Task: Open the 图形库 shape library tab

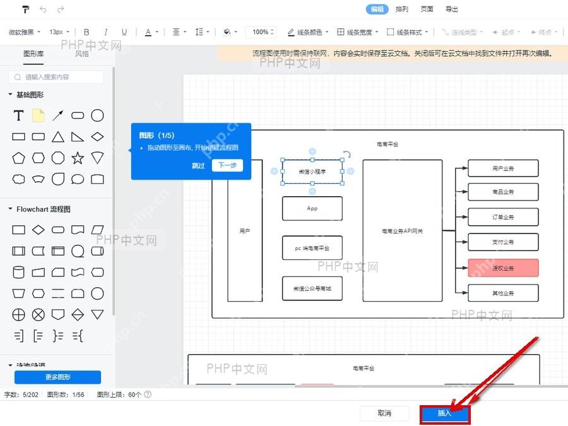Action: tap(33, 54)
